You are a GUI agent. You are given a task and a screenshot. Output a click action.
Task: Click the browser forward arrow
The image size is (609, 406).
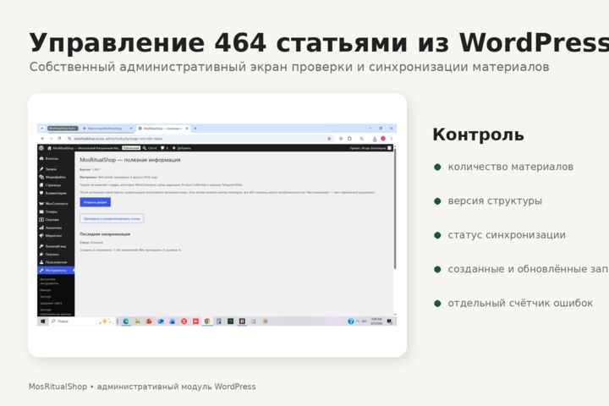pos(51,139)
